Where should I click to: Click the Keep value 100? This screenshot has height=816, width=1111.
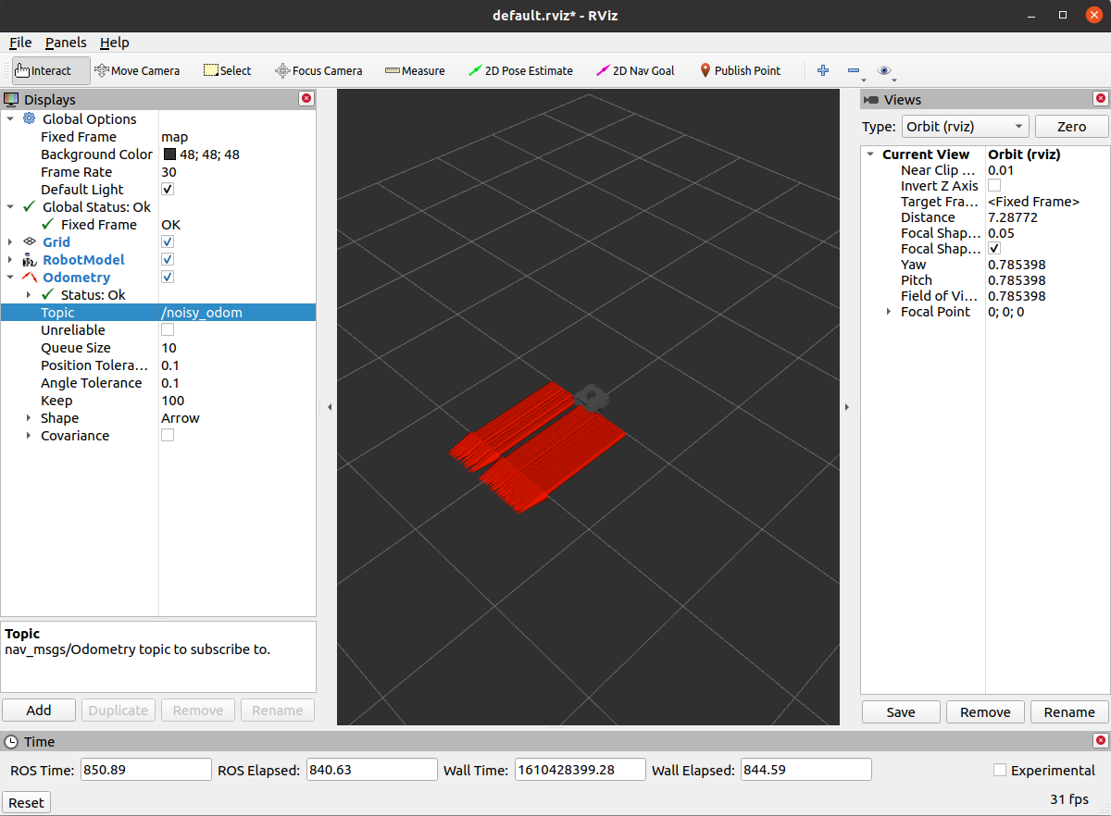tap(172, 400)
